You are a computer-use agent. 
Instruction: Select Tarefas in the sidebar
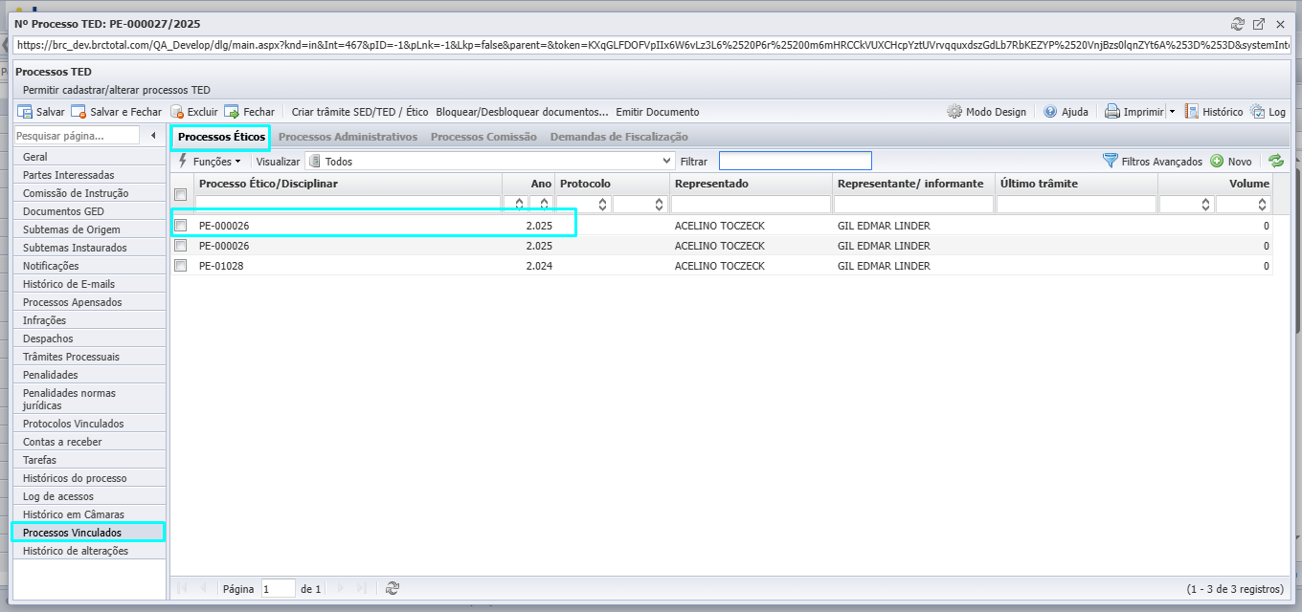click(89, 460)
